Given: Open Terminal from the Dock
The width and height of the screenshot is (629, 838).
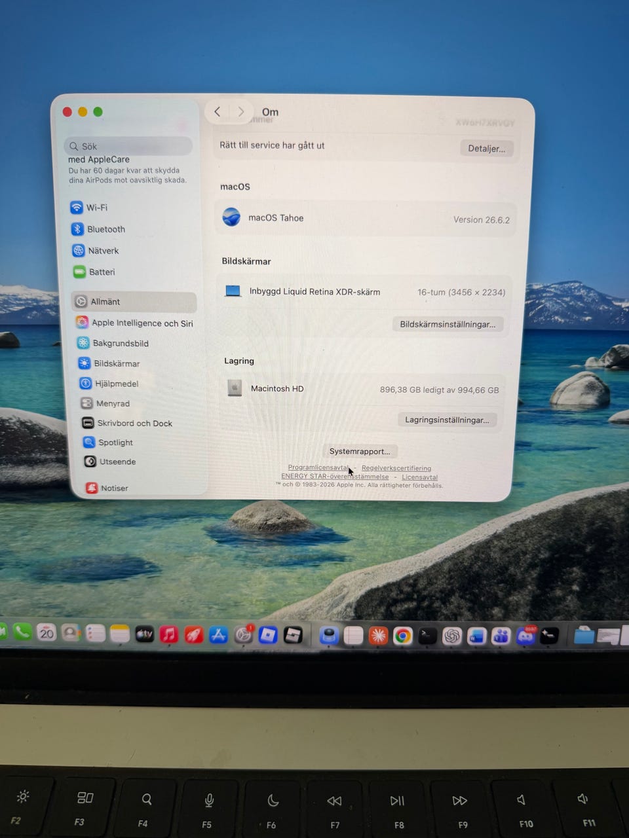Looking at the screenshot, I should 427,635.
